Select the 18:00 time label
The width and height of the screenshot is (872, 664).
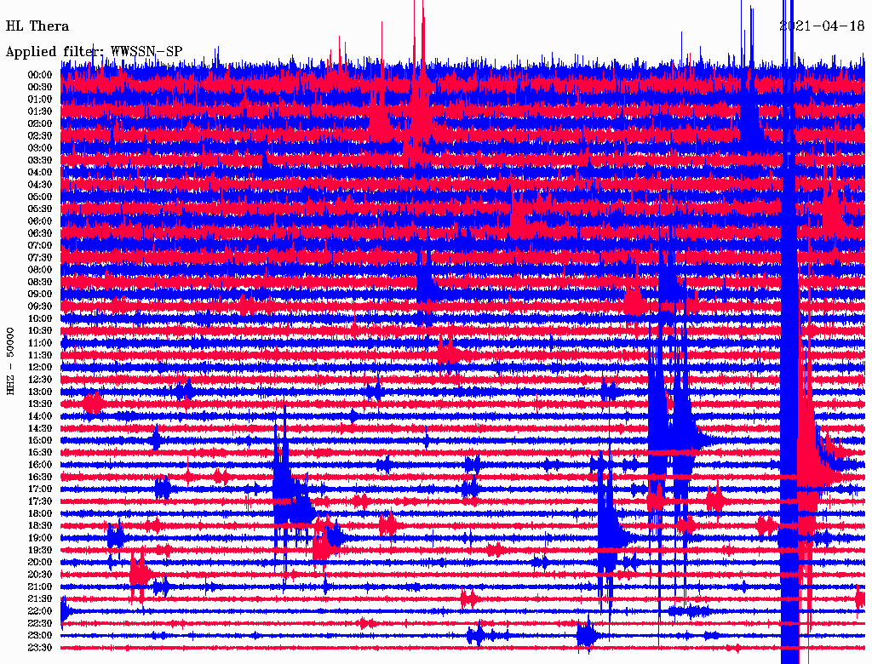tap(40, 514)
